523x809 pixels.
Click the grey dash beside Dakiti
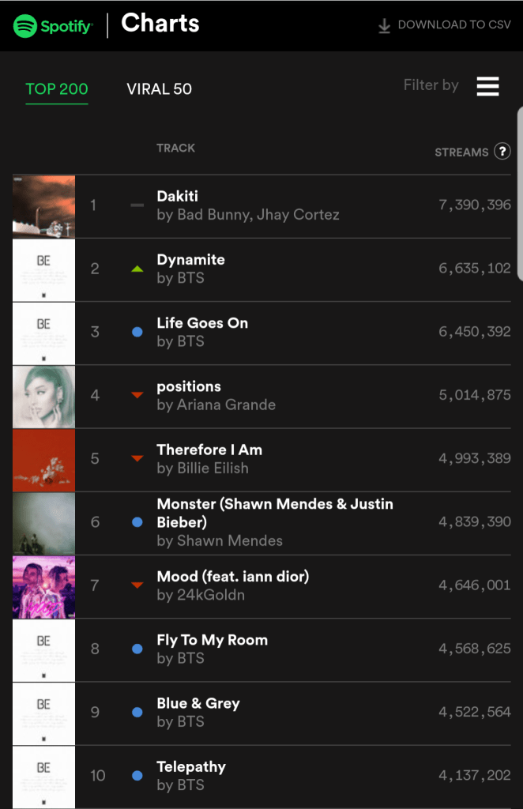click(x=137, y=205)
